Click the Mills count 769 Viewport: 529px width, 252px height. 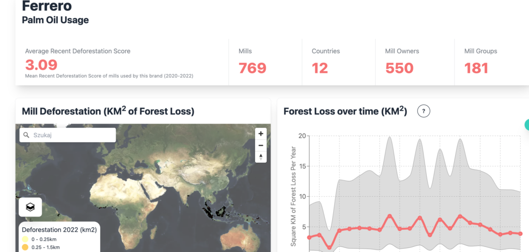(x=252, y=68)
